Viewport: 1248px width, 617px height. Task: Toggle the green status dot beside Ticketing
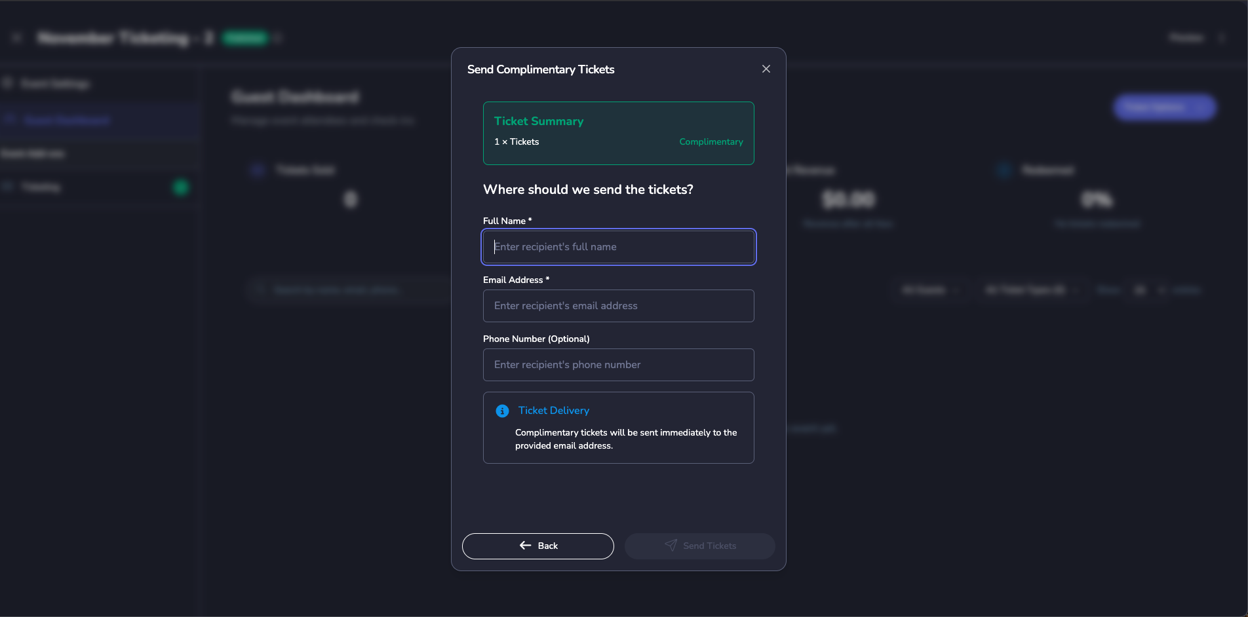point(180,187)
